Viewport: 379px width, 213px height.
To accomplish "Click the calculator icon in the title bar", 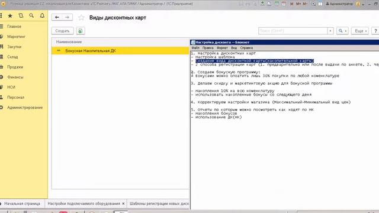I will click(x=277, y=4).
